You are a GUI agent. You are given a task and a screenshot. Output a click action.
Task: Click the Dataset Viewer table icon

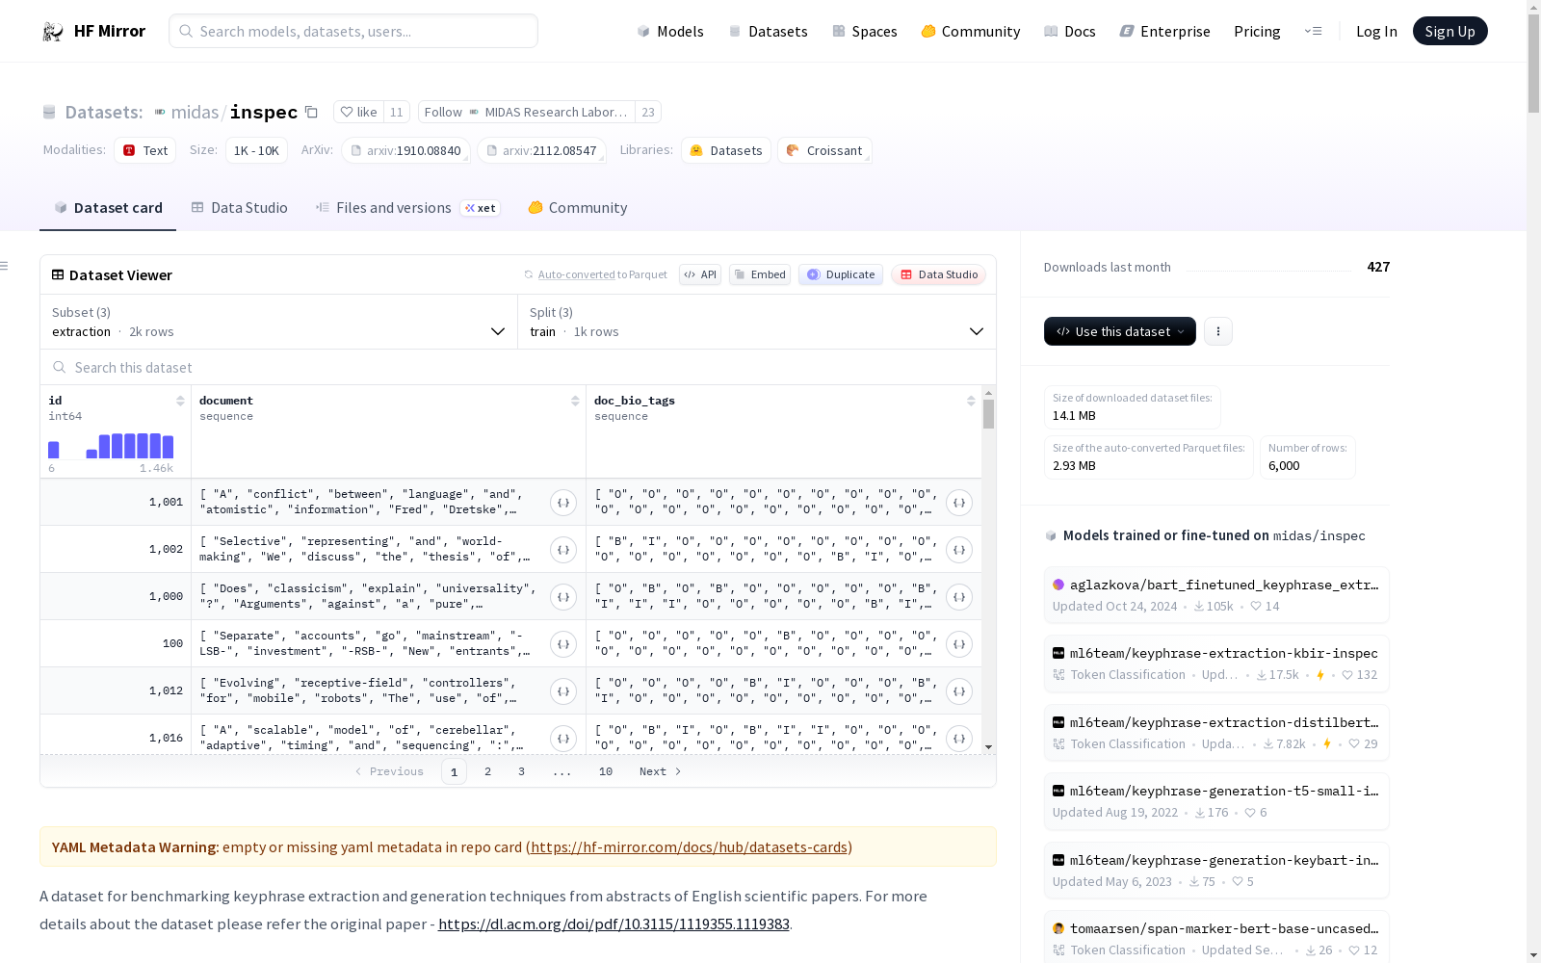58,274
